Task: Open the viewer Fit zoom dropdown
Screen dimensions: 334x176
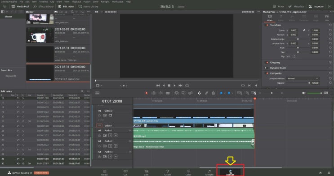Action: 98,12
